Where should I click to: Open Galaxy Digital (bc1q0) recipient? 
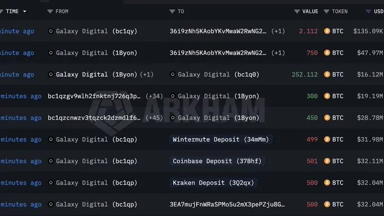(x=219, y=74)
